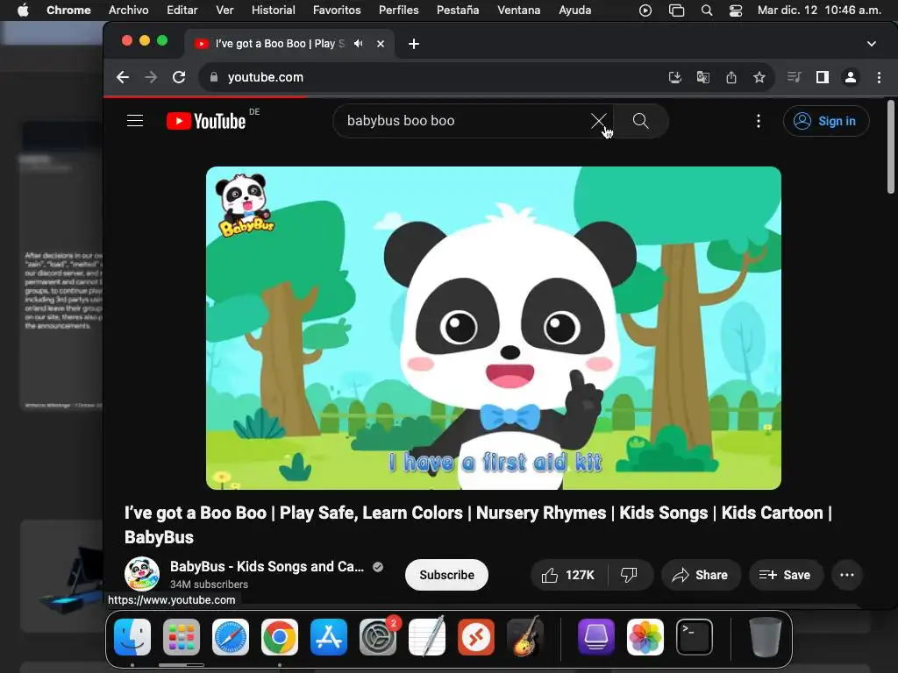Open Finder from the Dock
The height and width of the screenshot is (673, 898).
[132, 637]
